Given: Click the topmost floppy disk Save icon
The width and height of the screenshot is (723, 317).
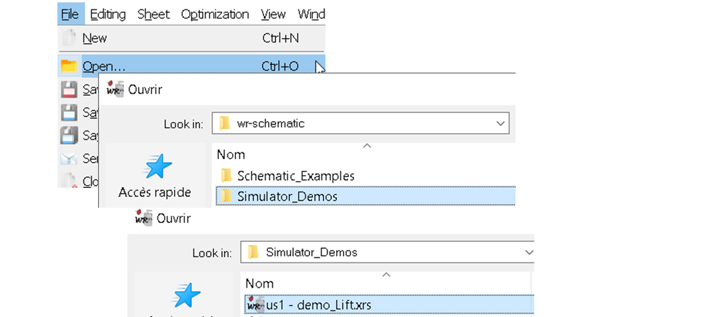Looking at the screenshot, I should click(69, 89).
